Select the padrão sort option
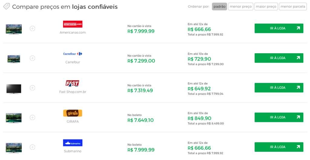This screenshot has height=160, width=310. (219, 7)
